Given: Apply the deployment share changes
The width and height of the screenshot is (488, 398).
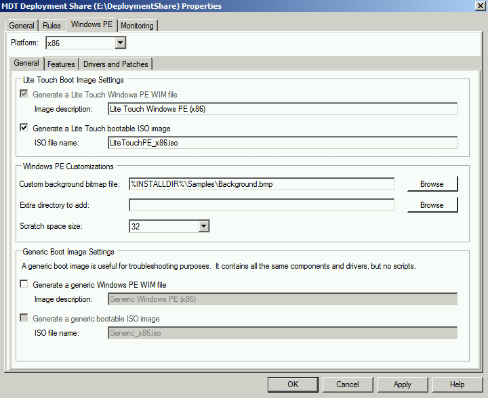Looking at the screenshot, I should (403, 384).
